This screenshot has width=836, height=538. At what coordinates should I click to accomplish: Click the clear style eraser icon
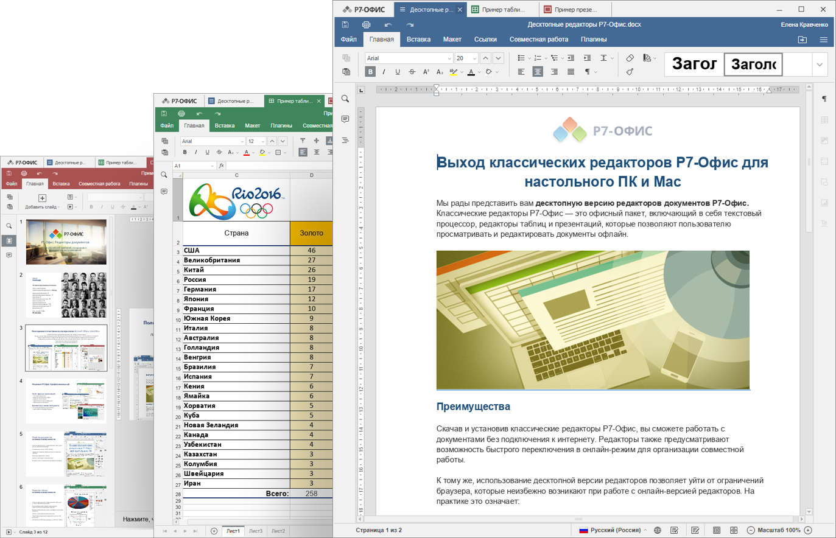(630, 58)
